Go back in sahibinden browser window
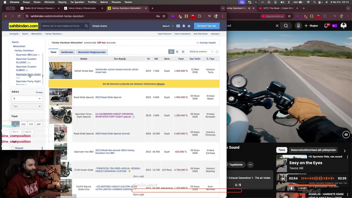Image resolution: width=352 pixels, height=198 pixels. pyautogui.click(x=6, y=16)
